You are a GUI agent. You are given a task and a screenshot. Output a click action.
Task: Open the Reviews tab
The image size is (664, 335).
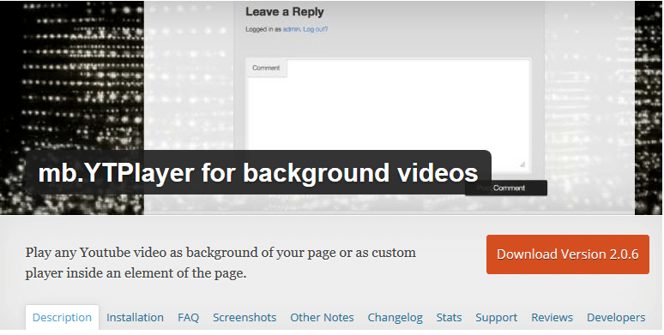pos(552,317)
